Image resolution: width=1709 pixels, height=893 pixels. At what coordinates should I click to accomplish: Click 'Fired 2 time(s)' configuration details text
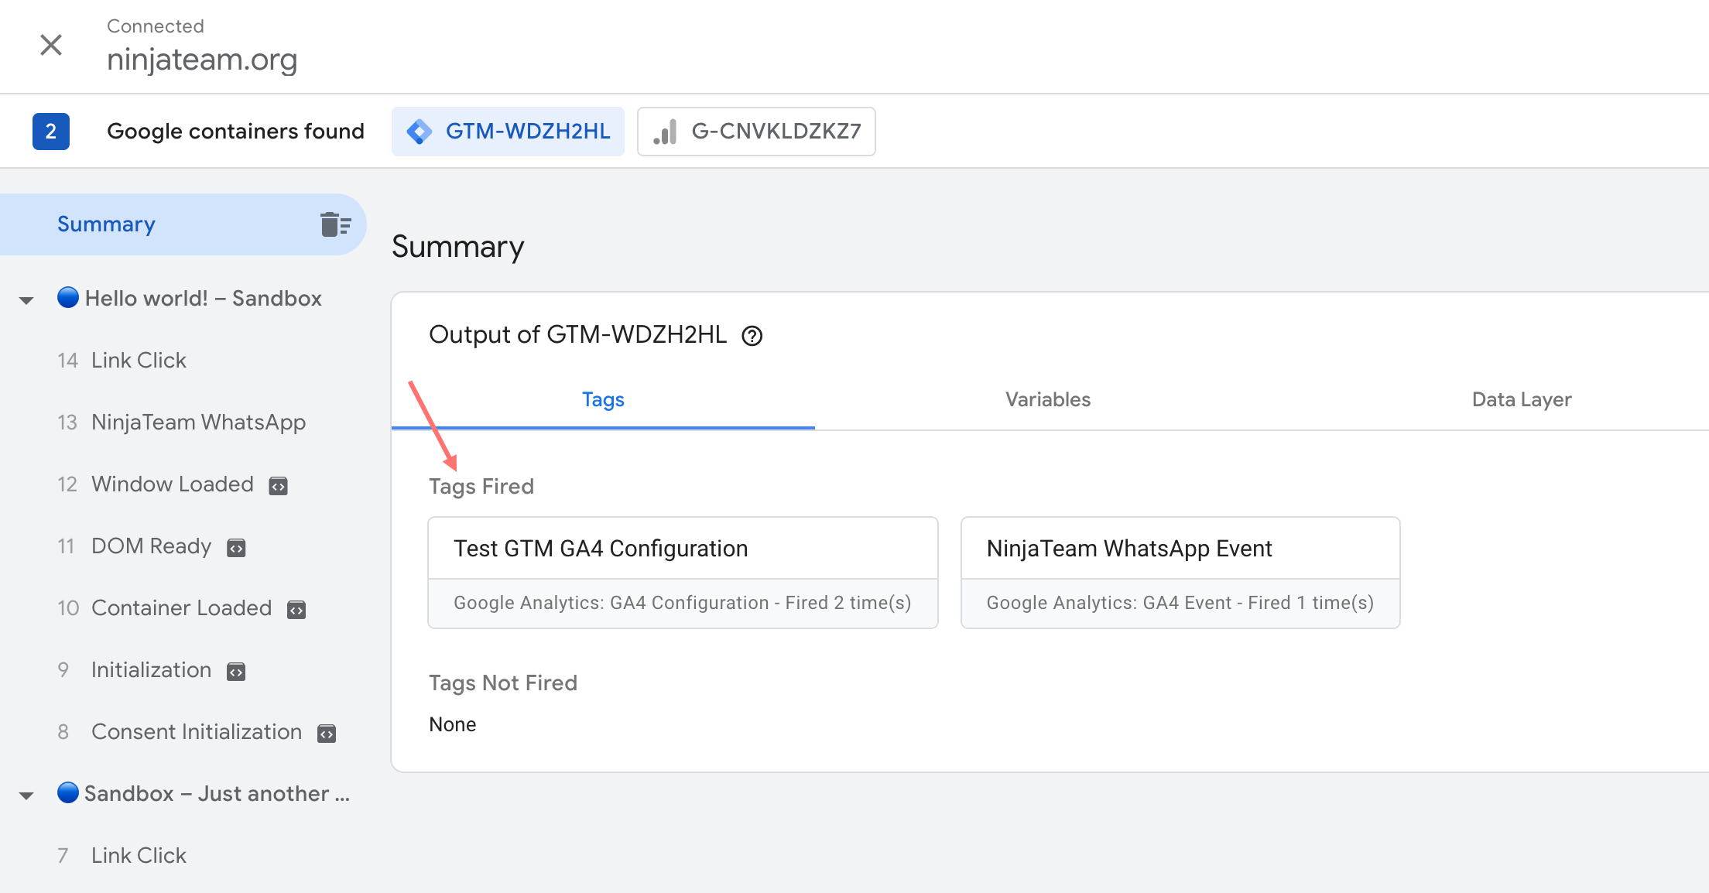(848, 603)
